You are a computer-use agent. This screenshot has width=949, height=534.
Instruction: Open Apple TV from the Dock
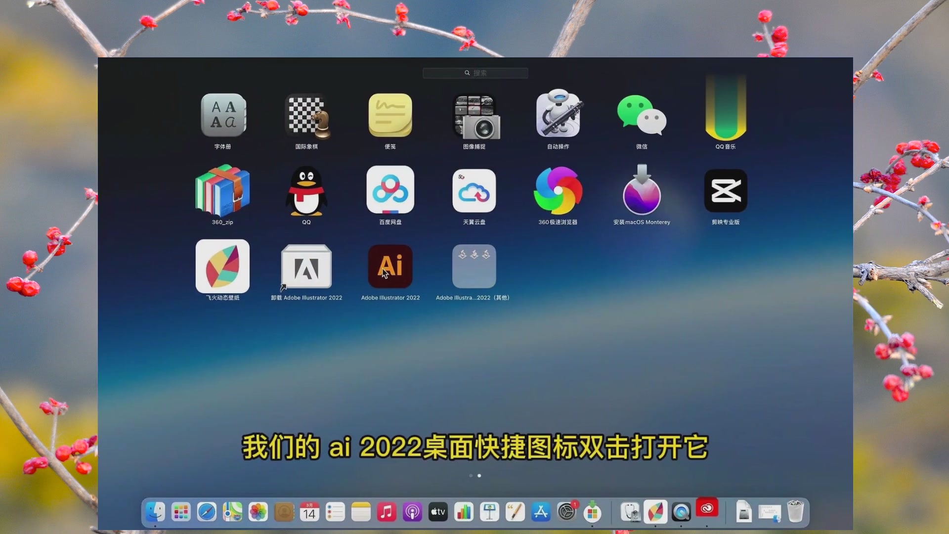pyautogui.click(x=438, y=512)
